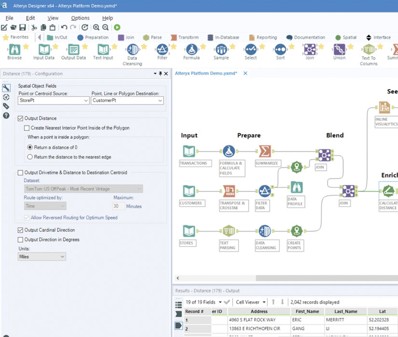Open the annotation tag tab

(6, 106)
